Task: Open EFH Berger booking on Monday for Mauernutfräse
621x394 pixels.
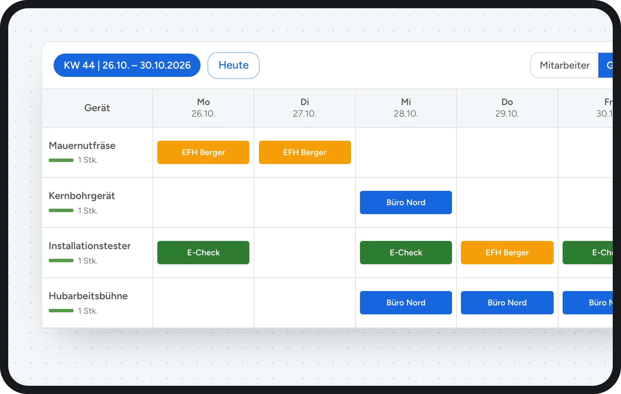Action: coord(203,152)
